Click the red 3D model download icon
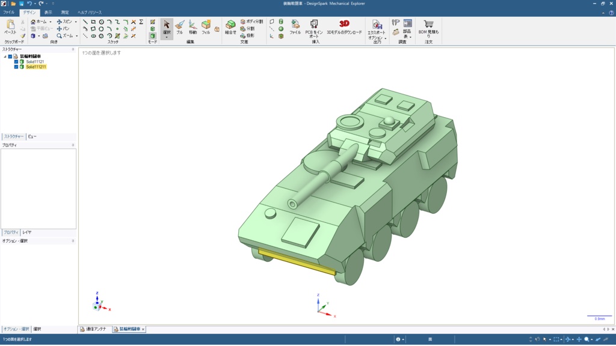Screen dimensions: 616x346 point(344,24)
